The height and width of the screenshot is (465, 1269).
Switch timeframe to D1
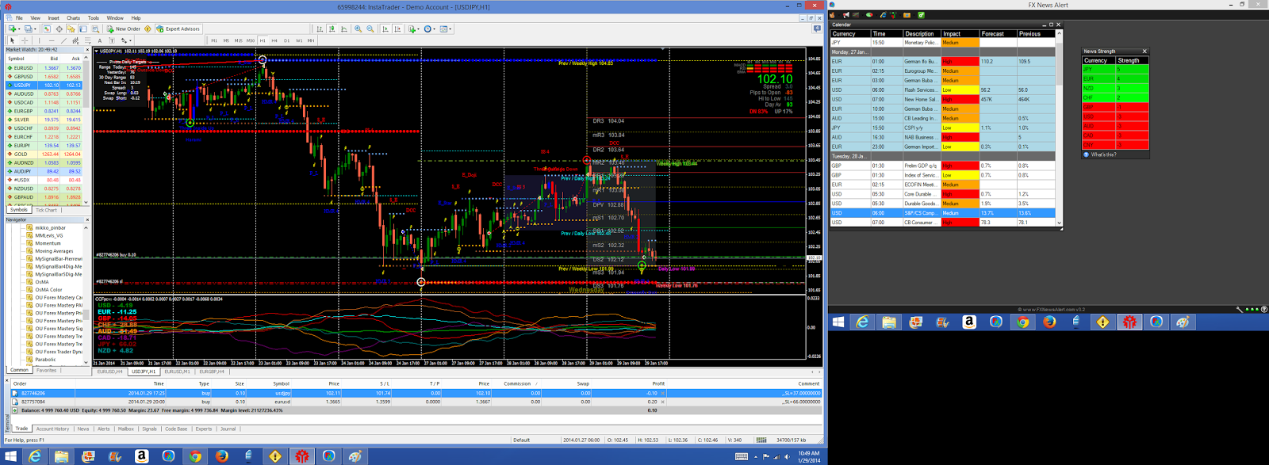pos(286,40)
